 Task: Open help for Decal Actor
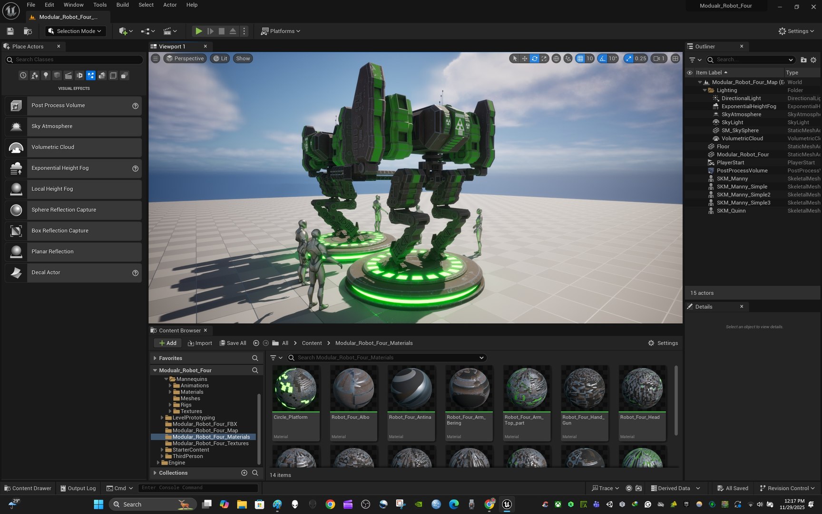coord(135,273)
